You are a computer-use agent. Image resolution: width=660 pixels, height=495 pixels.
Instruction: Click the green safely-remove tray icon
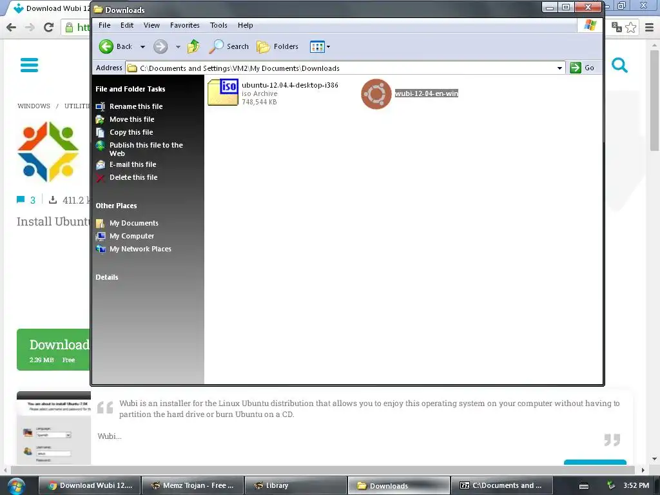pos(611,485)
